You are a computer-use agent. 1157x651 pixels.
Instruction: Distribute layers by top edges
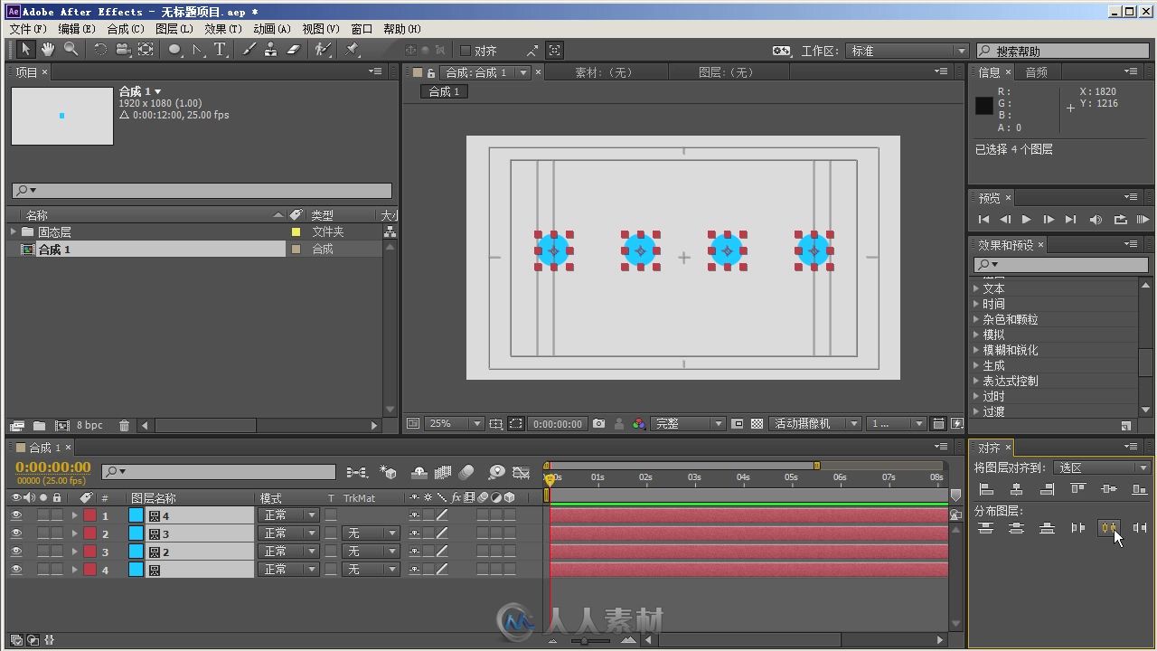point(986,528)
